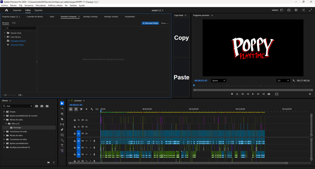Click the Manage products link
Image resolution: width=315 pixels, height=169 pixels.
[x=18, y=41]
